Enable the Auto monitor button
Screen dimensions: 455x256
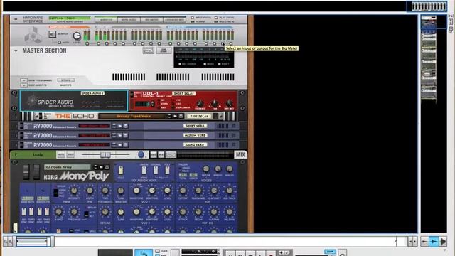coord(60,43)
